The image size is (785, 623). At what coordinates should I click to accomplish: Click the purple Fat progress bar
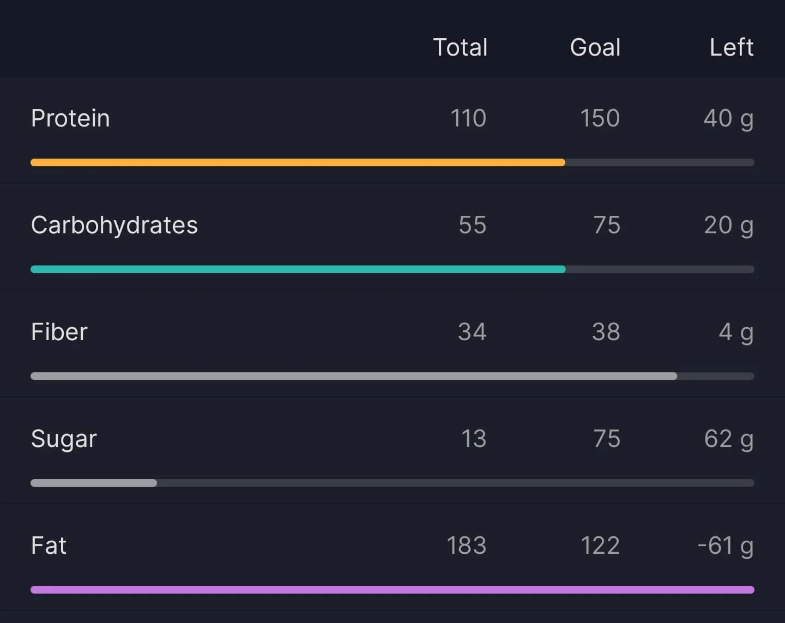(392, 590)
